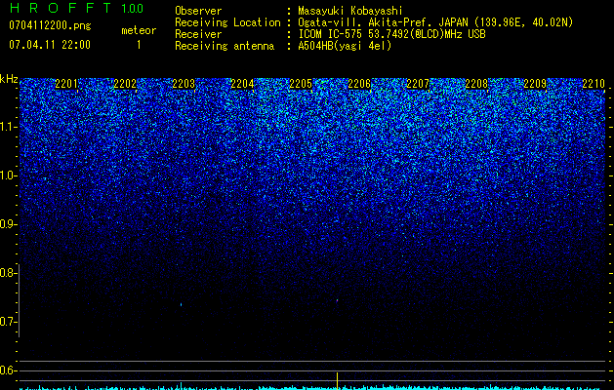This screenshot has height=390, width=614.
Task: Click the meteor echo dot after 2205
Action: click(x=337, y=300)
